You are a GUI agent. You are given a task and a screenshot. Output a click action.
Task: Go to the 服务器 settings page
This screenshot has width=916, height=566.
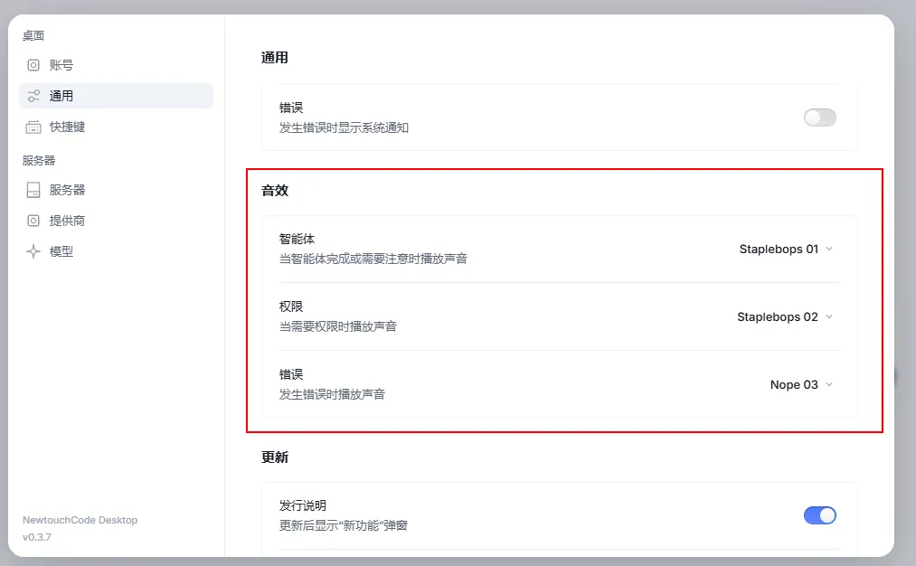(117, 190)
